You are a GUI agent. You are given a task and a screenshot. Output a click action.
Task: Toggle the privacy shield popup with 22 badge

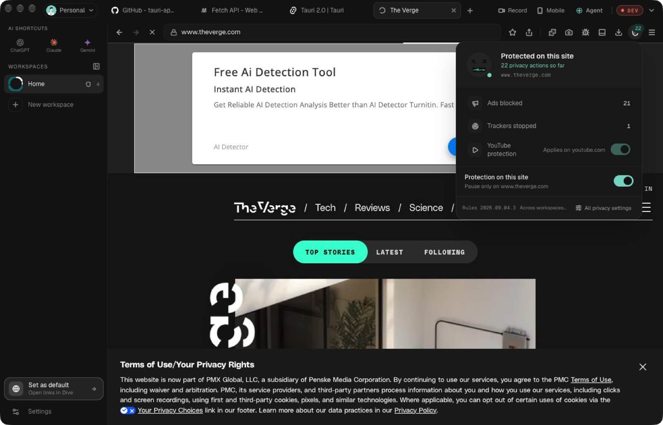coord(635,32)
